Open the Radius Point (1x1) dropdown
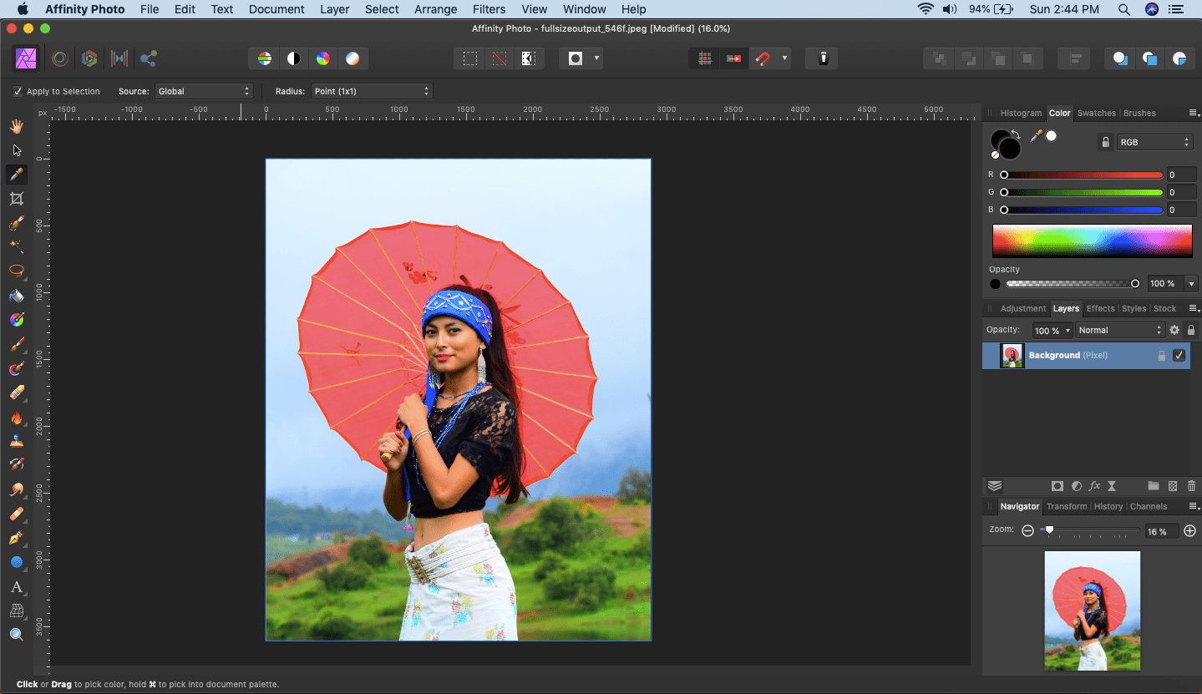This screenshot has height=694, width=1202. 372,91
